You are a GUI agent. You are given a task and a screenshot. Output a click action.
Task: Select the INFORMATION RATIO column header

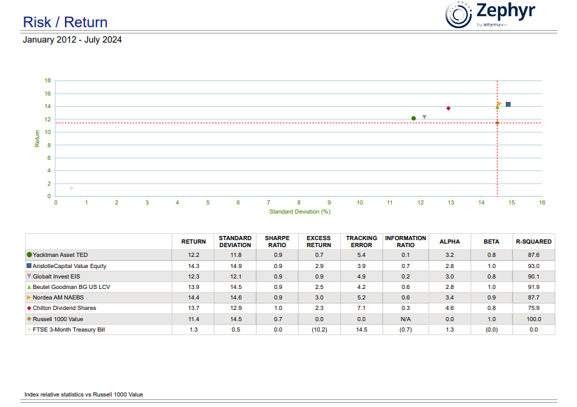[x=405, y=242]
